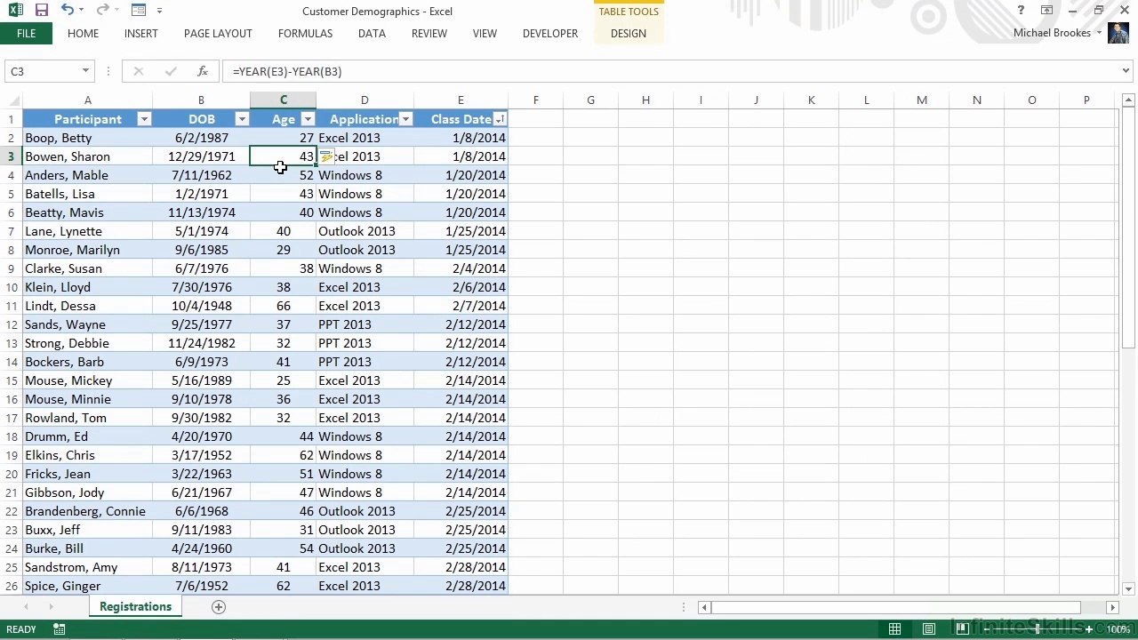Click the Insert Function fx icon
Image resolution: width=1138 pixels, height=640 pixels.
[x=203, y=71]
